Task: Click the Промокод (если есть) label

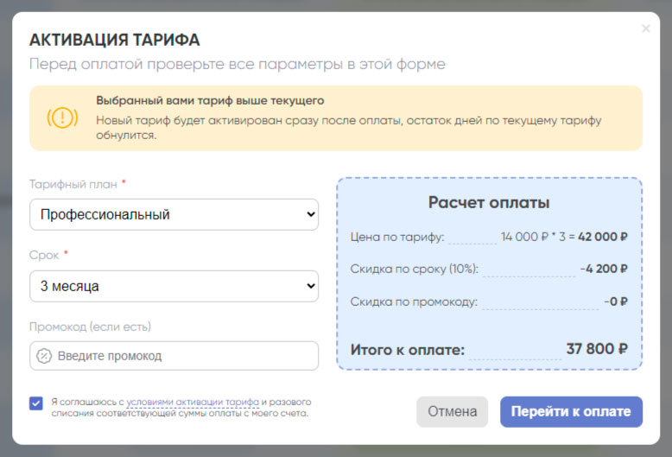Action: click(90, 327)
